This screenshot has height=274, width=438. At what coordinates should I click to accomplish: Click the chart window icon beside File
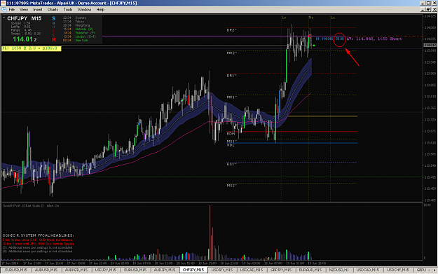click(4, 10)
